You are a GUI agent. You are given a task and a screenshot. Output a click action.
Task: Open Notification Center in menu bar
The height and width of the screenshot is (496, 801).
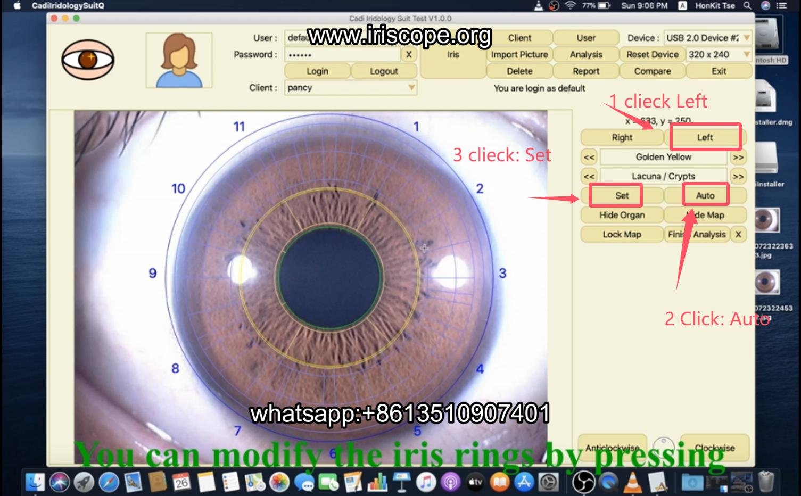click(x=782, y=5)
